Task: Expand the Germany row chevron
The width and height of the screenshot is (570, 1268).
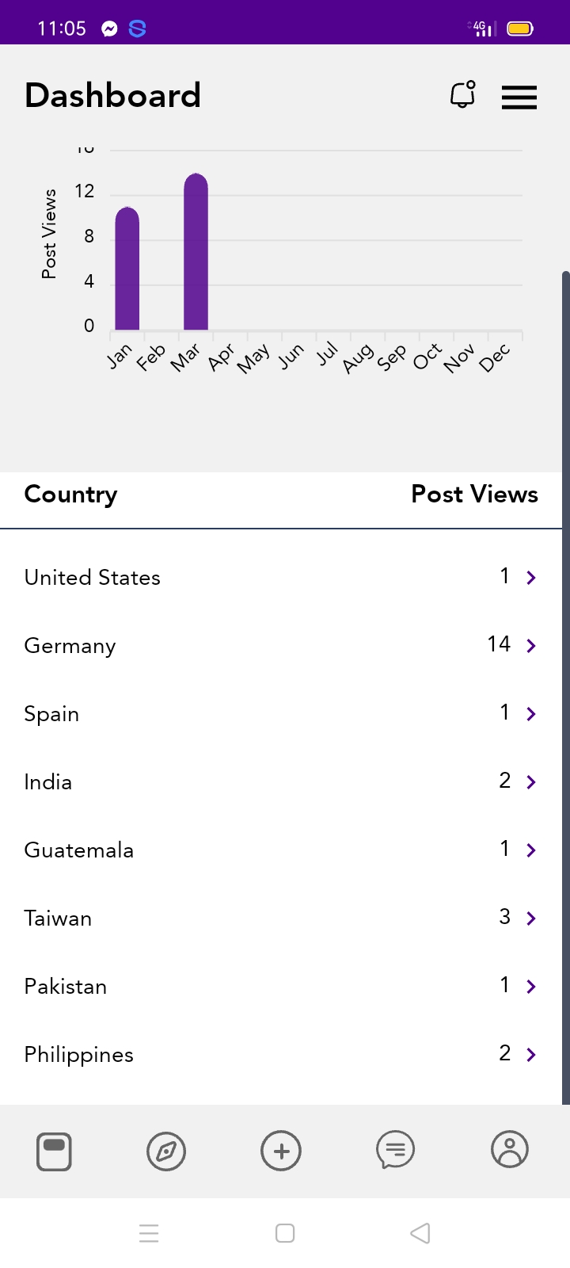Action: coord(531,646)
